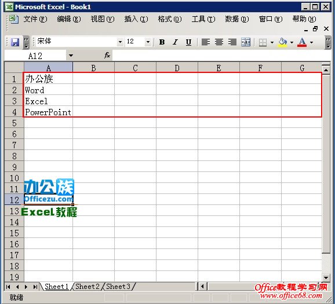Click vertical scrollbar down arrow

[x=326, y=277]
